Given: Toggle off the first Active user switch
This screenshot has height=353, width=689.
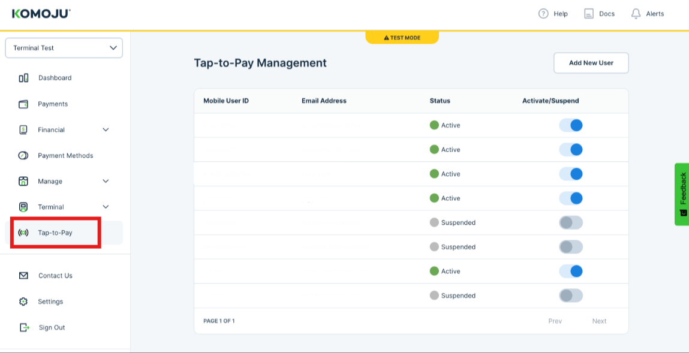Looking at the screenshot, I should (571, 125).
